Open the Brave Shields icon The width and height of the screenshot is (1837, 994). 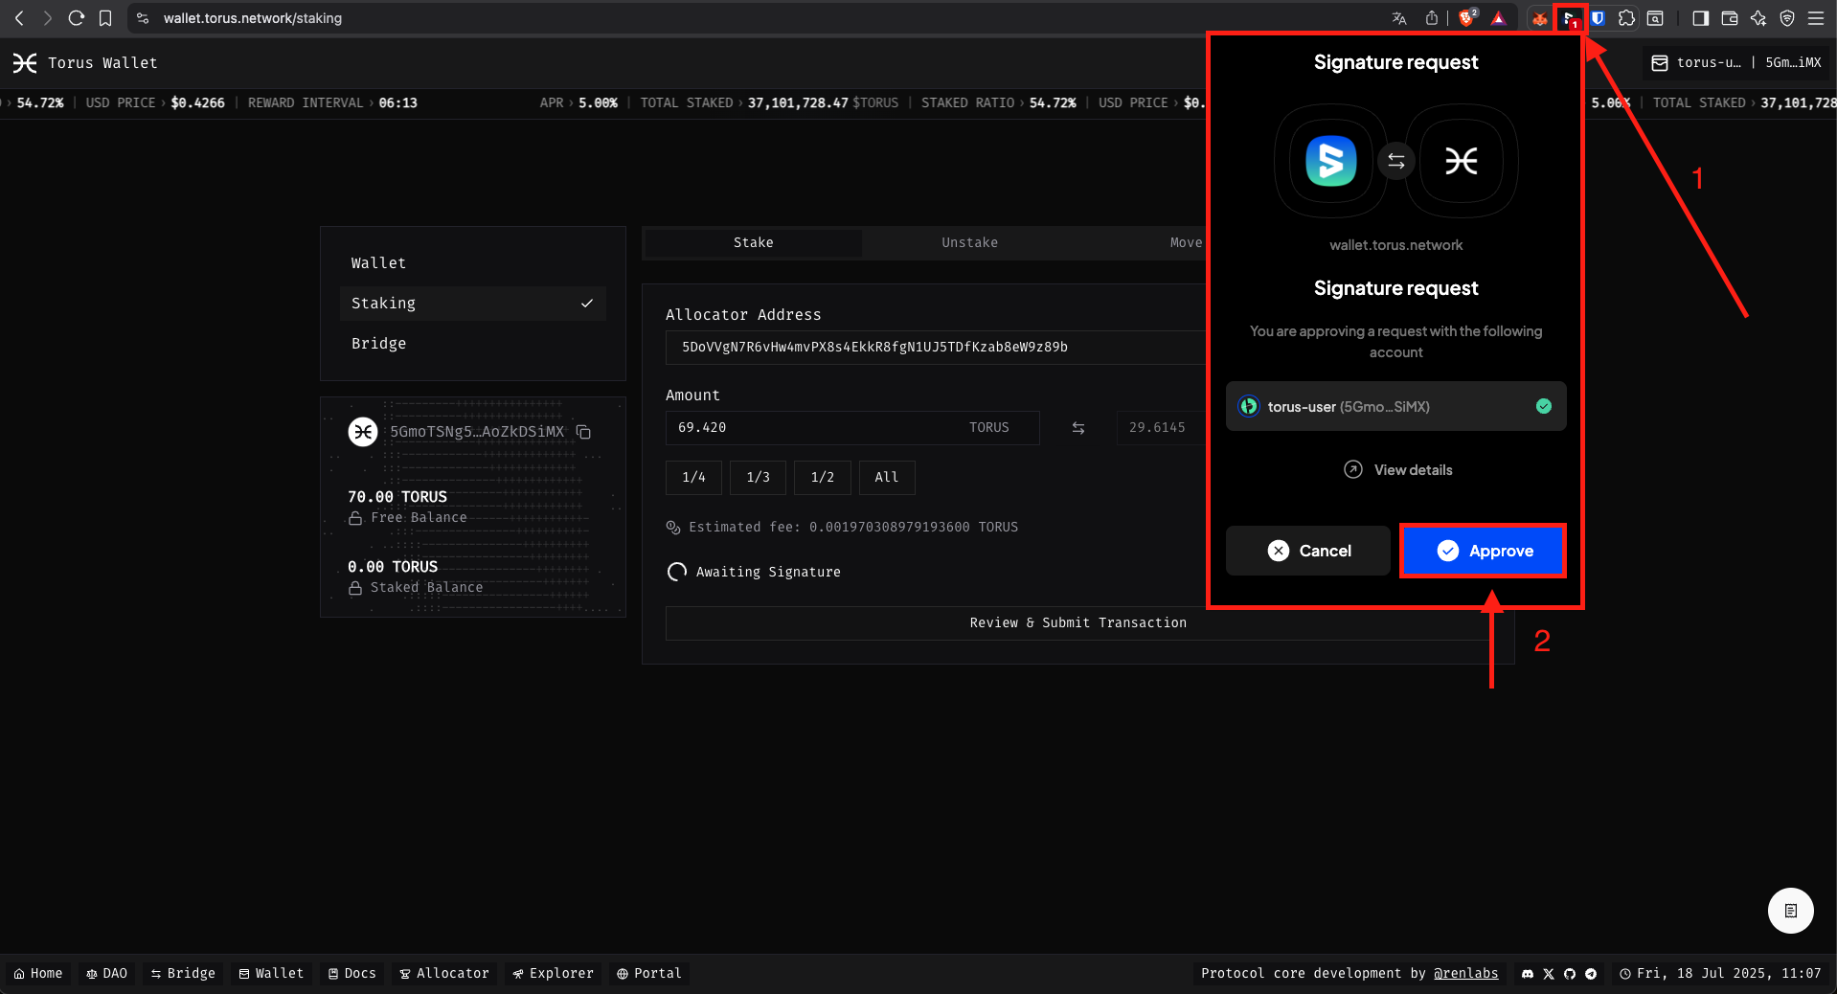tap(1466, 18)
